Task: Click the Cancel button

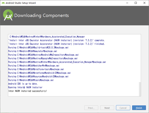Action: pos(123,108)
